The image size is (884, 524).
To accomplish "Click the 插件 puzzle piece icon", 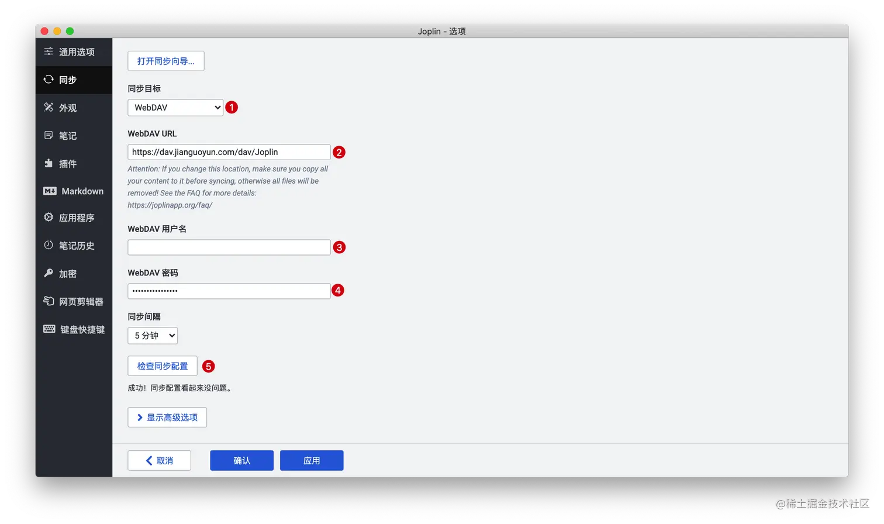I will pyautogui.click(x=49, y=163).
